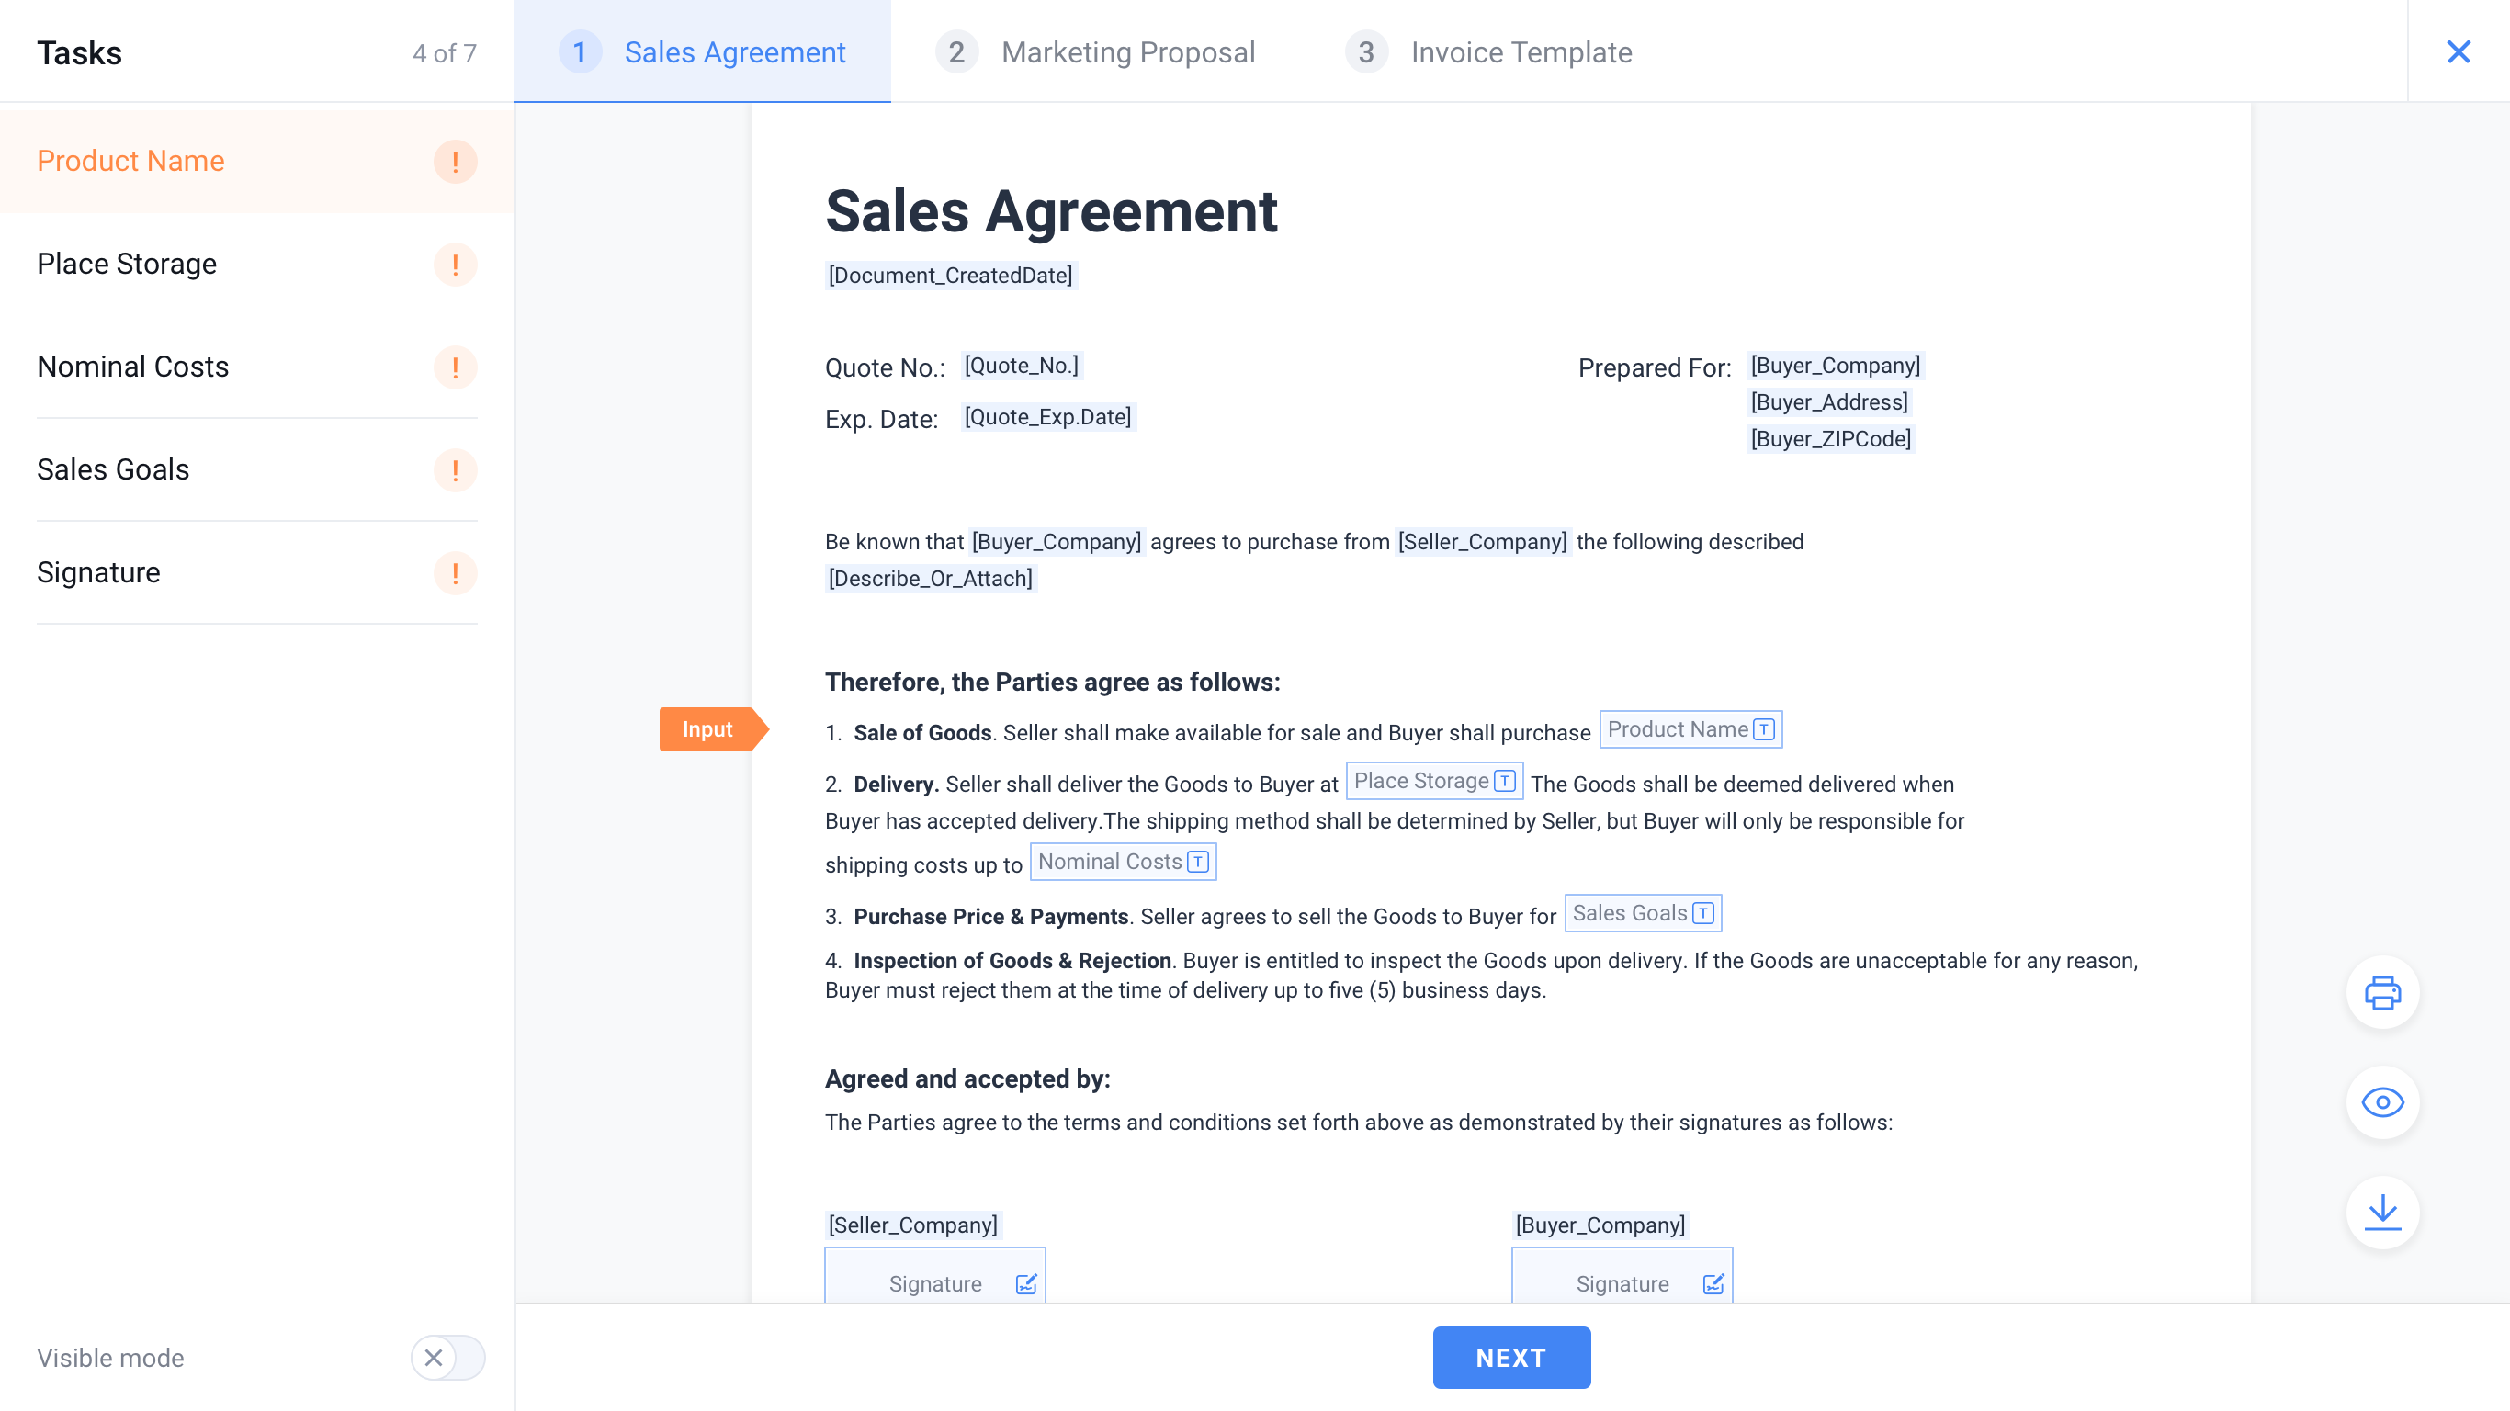Select Place Storage in the task list

[127, 264]
